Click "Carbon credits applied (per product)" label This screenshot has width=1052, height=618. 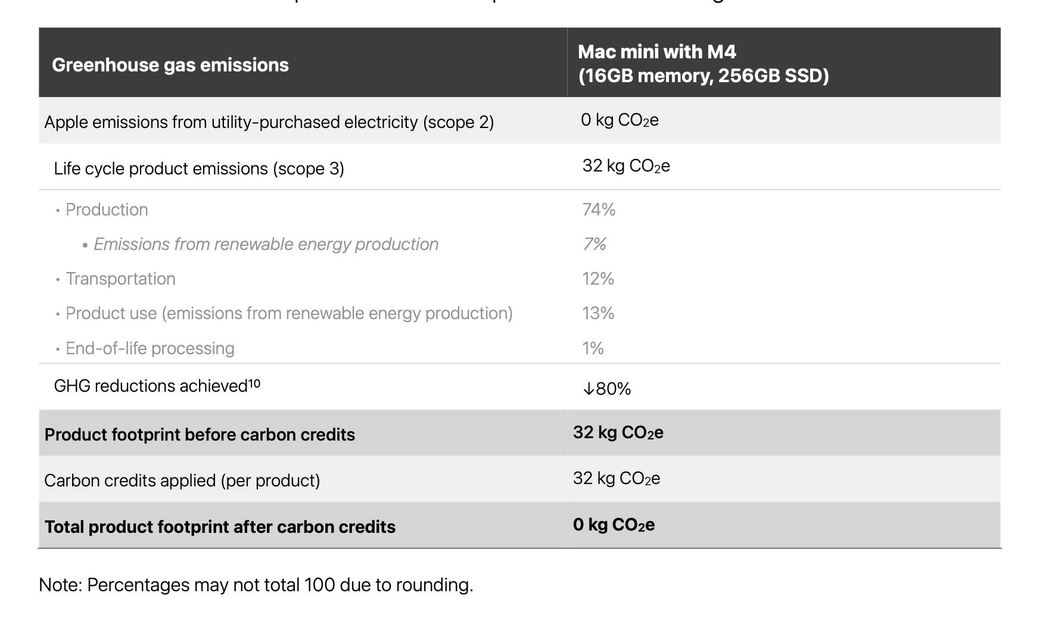coord(182,480)
